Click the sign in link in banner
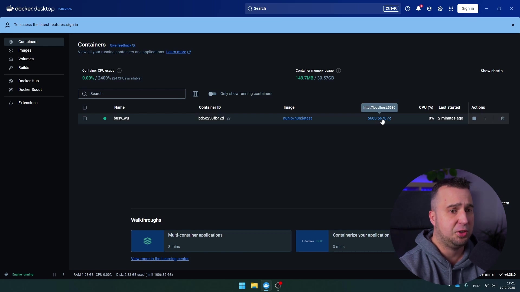 click(72, 25)
